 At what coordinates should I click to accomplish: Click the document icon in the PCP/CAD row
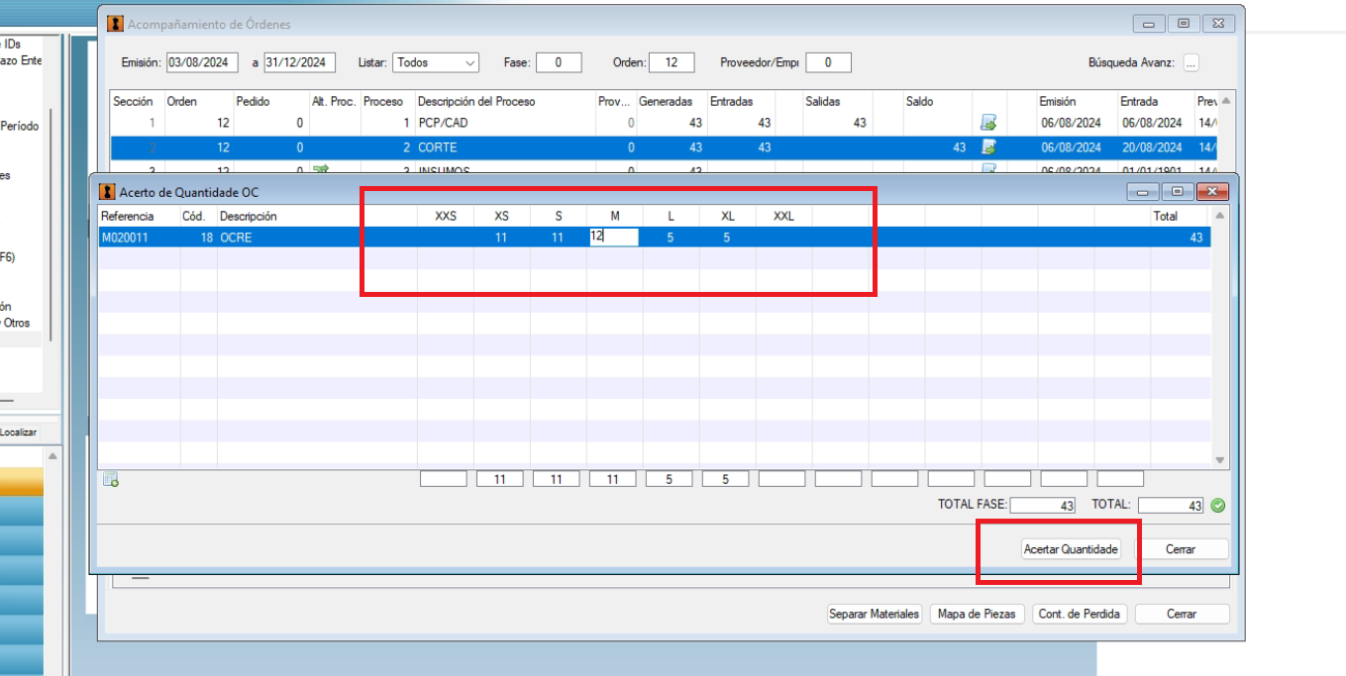coord(987,124)
